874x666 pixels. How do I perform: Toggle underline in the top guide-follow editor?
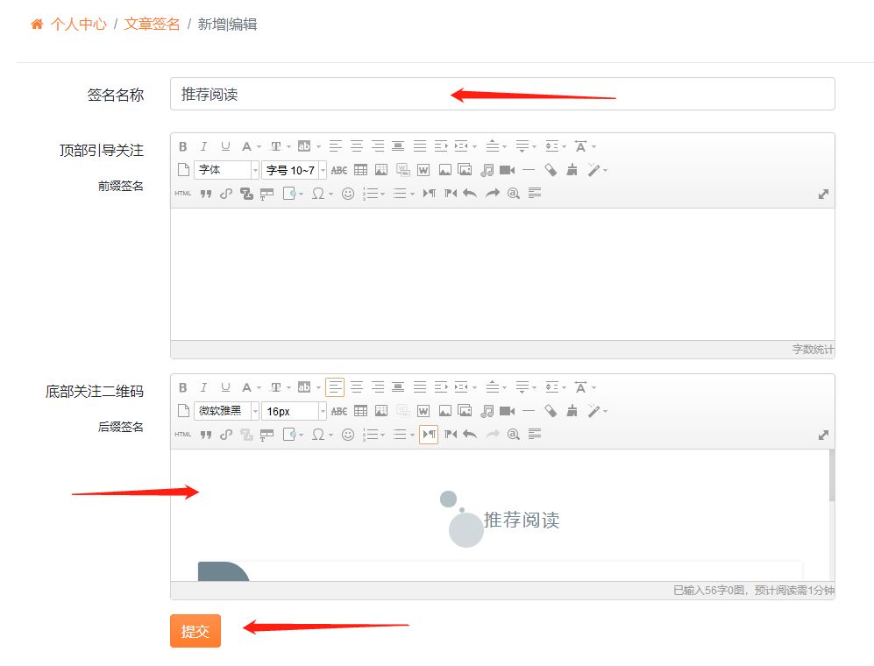225,146
